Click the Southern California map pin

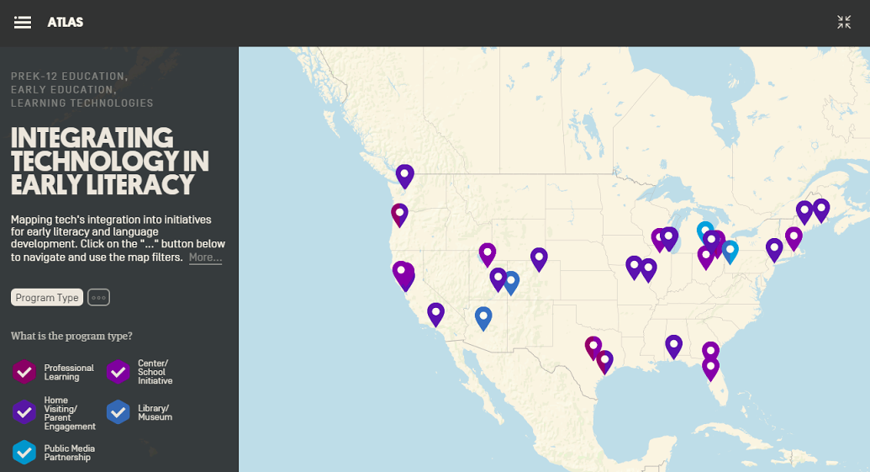[x=435, y=314]
